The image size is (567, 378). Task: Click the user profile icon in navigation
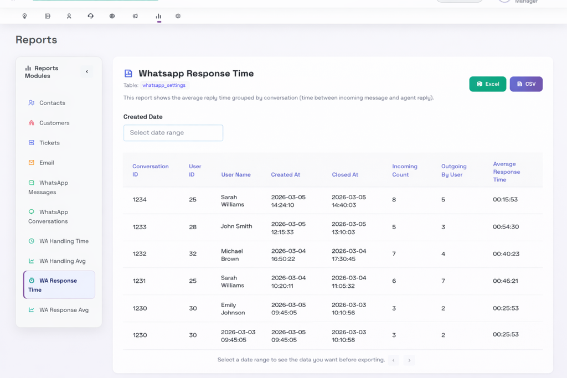pyautogui.click(x=69, y=16)
